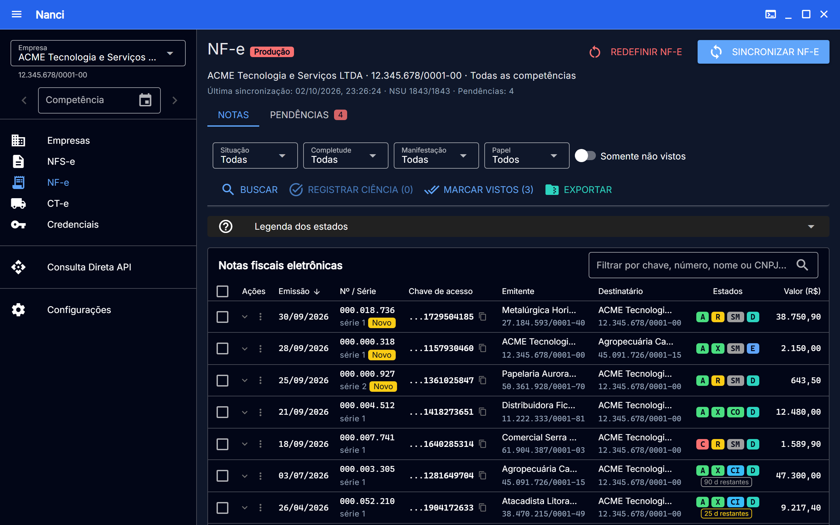Click the calendar icon in Competência field
Screen dimensions: 840x525
click(x=145, y=100)
